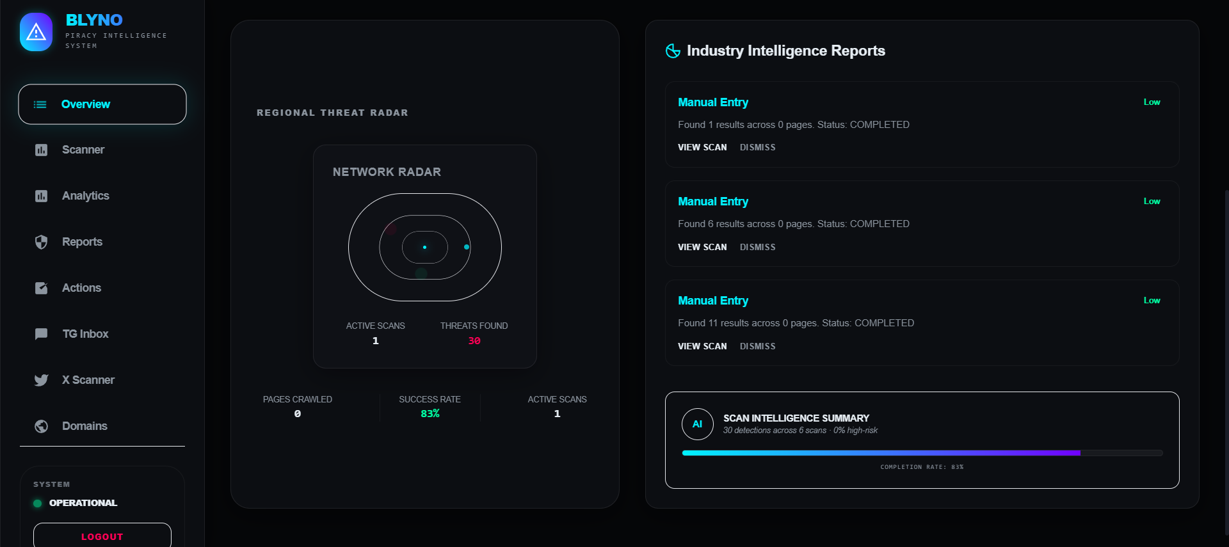Click the Reports shield icon
Image resolution: width=1229 pixels, height=547 pixels.
(x=41, y=242)
